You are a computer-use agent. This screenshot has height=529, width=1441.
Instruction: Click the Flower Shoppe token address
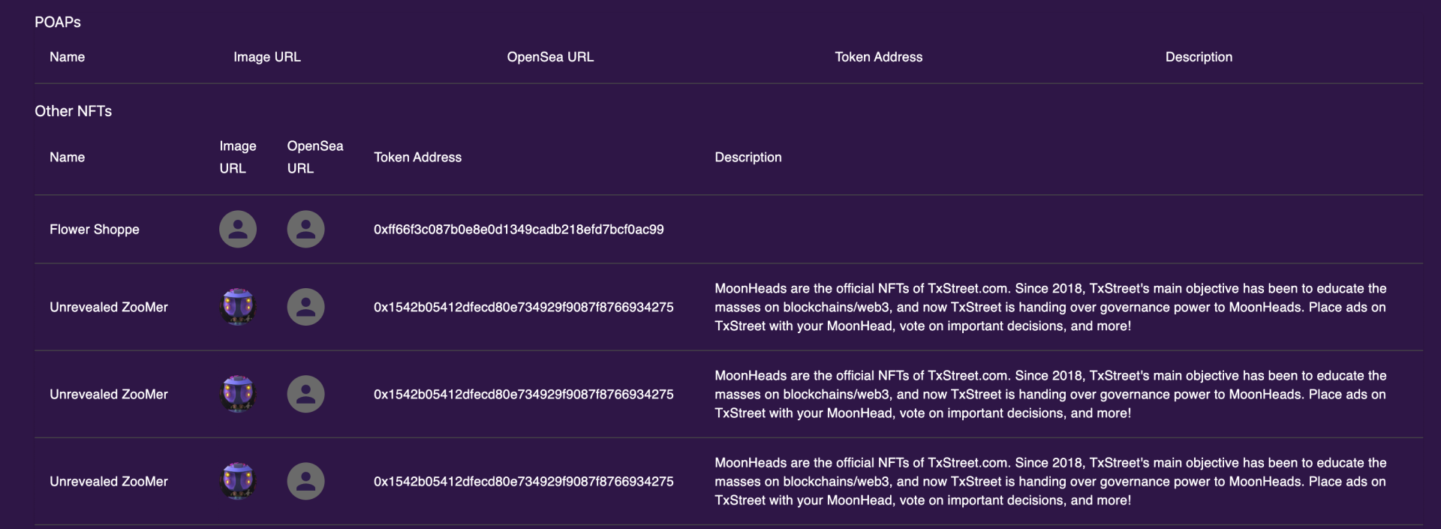coord(519,230)
